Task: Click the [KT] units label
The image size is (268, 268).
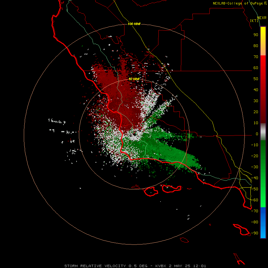Action: click(254, 21)
